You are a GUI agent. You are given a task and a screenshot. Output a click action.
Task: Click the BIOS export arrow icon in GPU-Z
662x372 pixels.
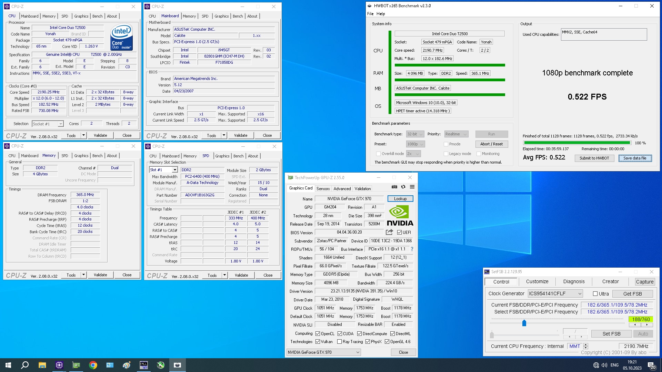pyautogui.click(x=389, y=232)
